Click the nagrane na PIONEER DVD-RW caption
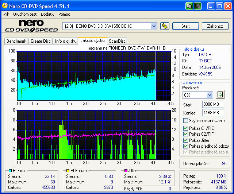 point(127,48)
